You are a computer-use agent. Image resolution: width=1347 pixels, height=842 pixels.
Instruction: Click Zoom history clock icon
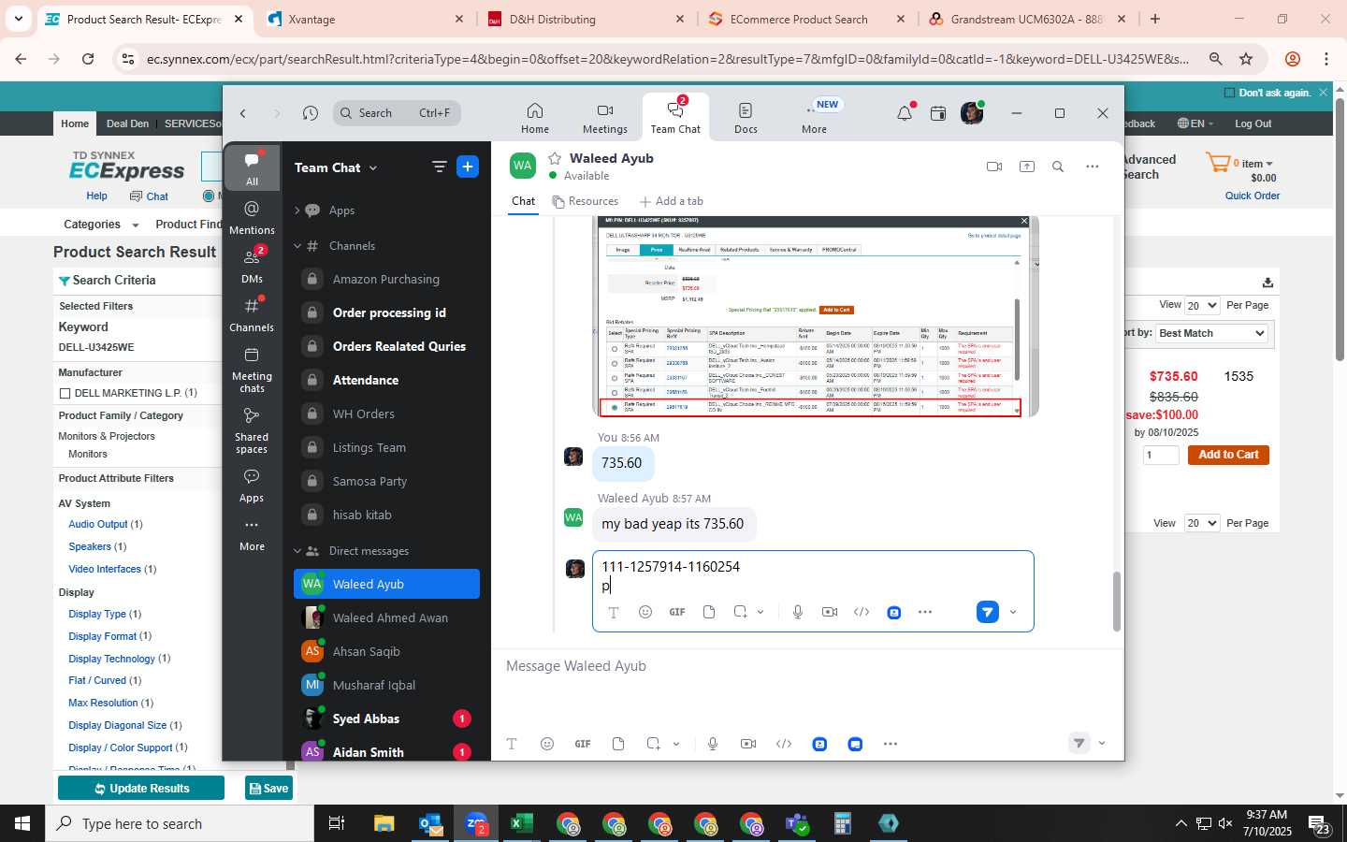coord(311,113)
